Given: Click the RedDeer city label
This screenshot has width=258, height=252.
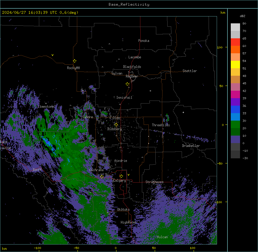Looking at the screenshot, I should pos(132,76).
